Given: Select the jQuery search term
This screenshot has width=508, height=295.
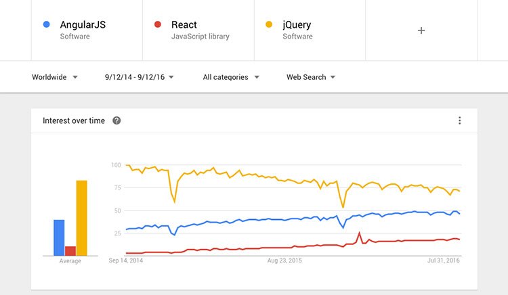Looking at the screenshot, I should [297, 25].
